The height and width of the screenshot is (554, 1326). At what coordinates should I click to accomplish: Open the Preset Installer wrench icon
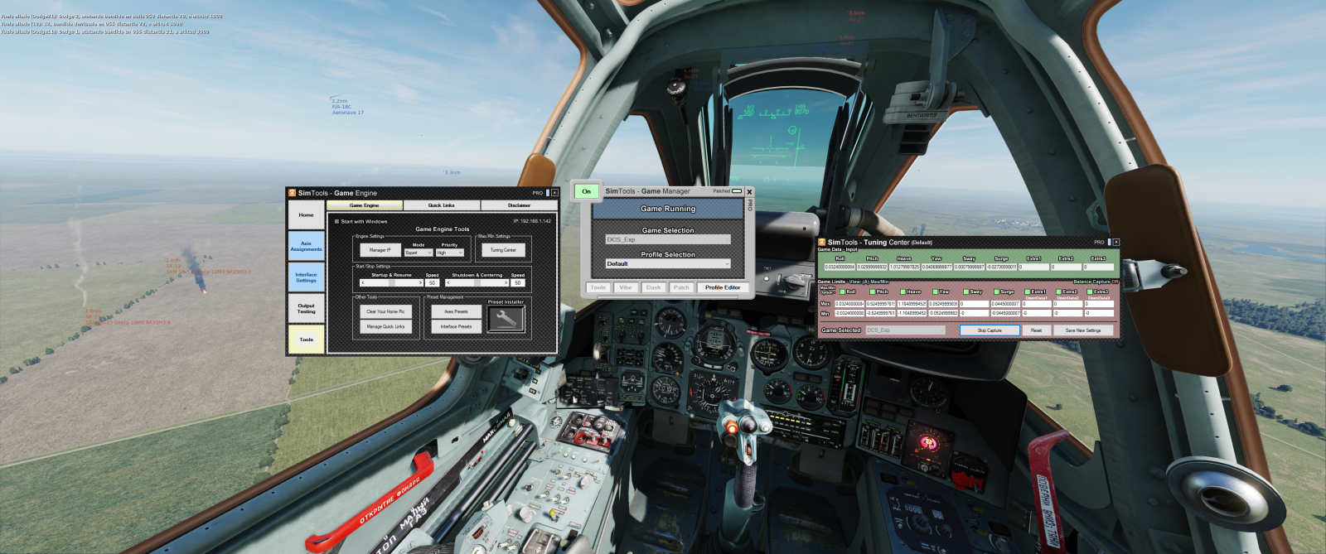506,320
